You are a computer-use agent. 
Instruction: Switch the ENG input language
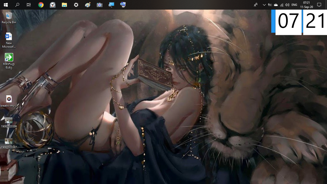click(294, 5)
